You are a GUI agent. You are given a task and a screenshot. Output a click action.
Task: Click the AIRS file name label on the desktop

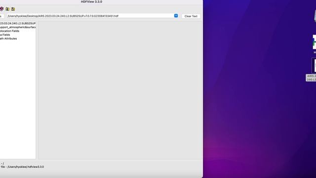311,78
